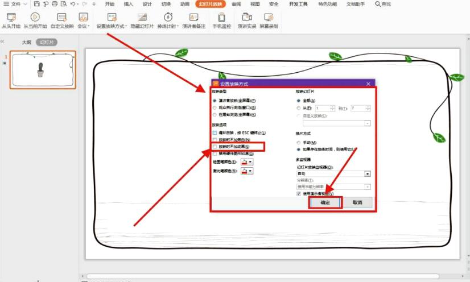
Task: Select 在展台浏览(全屏幕) radio option
Action: pos(215,115)
